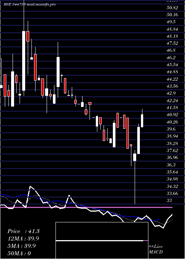Select the 38.28 price axis label
Viewport: 185px width, 259px height.
coord(172,144)
